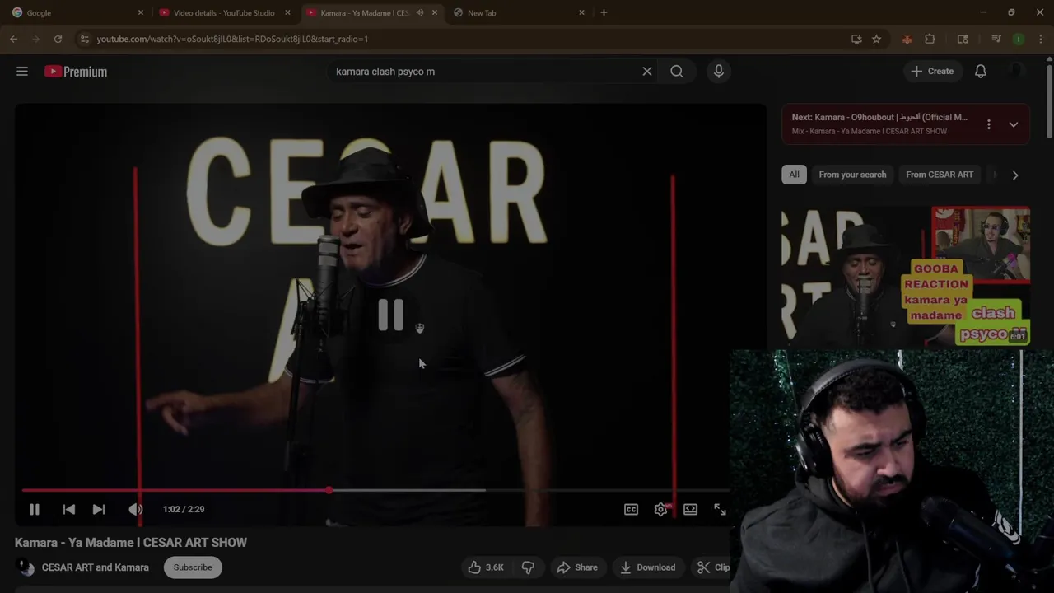Like the video with 3.6K likes
Screen dimensions: 1054x593
click(x=486, y=567)
